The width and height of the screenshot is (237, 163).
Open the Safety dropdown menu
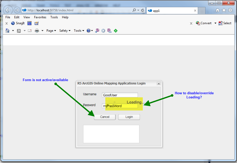(x=65, y=31)
